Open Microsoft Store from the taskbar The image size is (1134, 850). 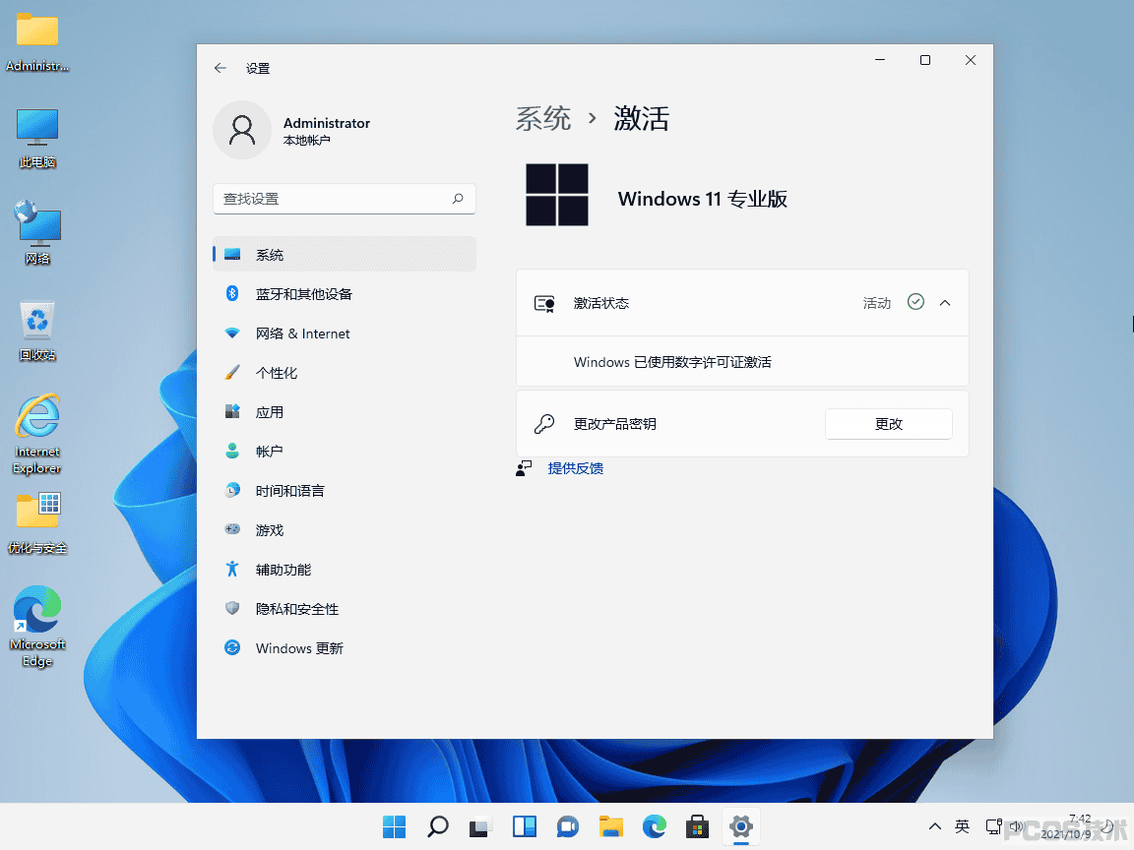pos(697,826)
